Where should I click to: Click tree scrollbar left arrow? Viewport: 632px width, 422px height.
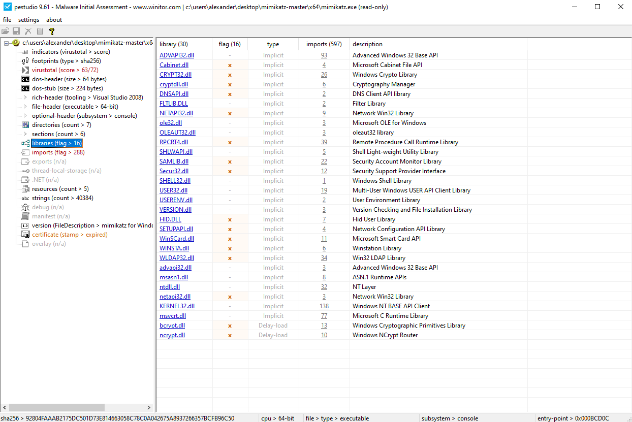click(x=5, y=407)
